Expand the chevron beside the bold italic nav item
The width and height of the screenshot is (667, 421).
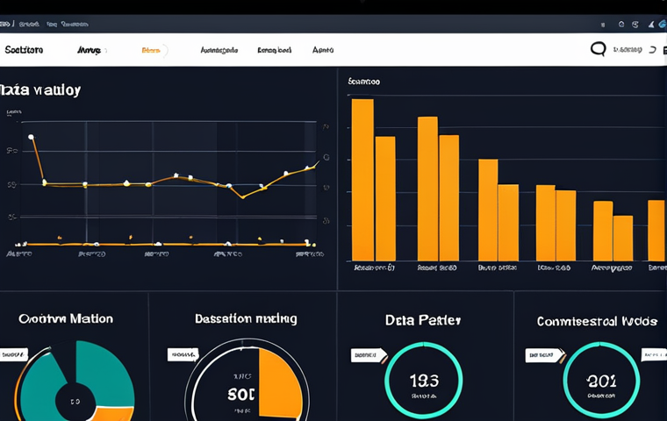(105, 51)
